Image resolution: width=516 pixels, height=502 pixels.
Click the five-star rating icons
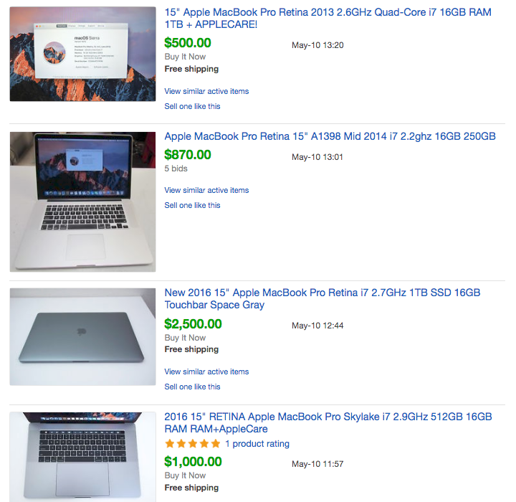click(x=193, y=444)
